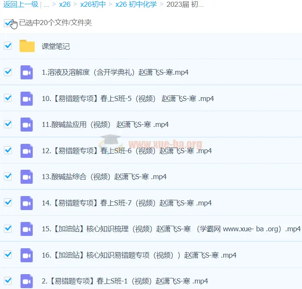The height and width of the screenshot is (289, 302).
Task: Open file 16.【加油站】核心知识易错题专项（视频）
Action: [x=139, y=255]
